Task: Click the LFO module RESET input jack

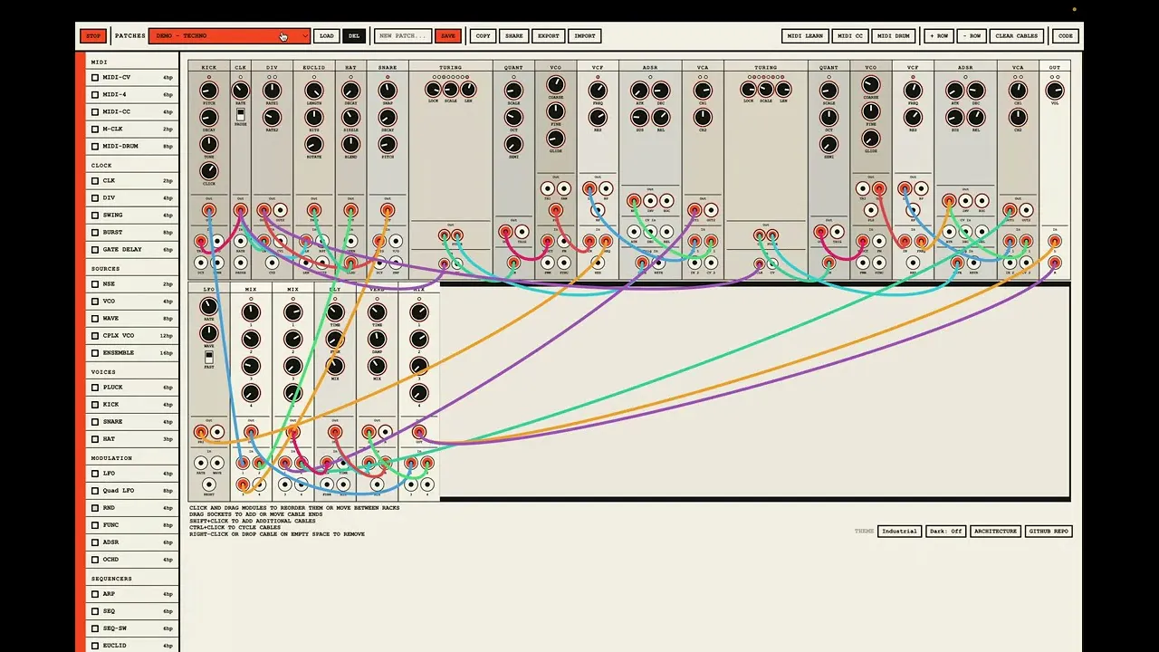Action: [x=209, y=484]
